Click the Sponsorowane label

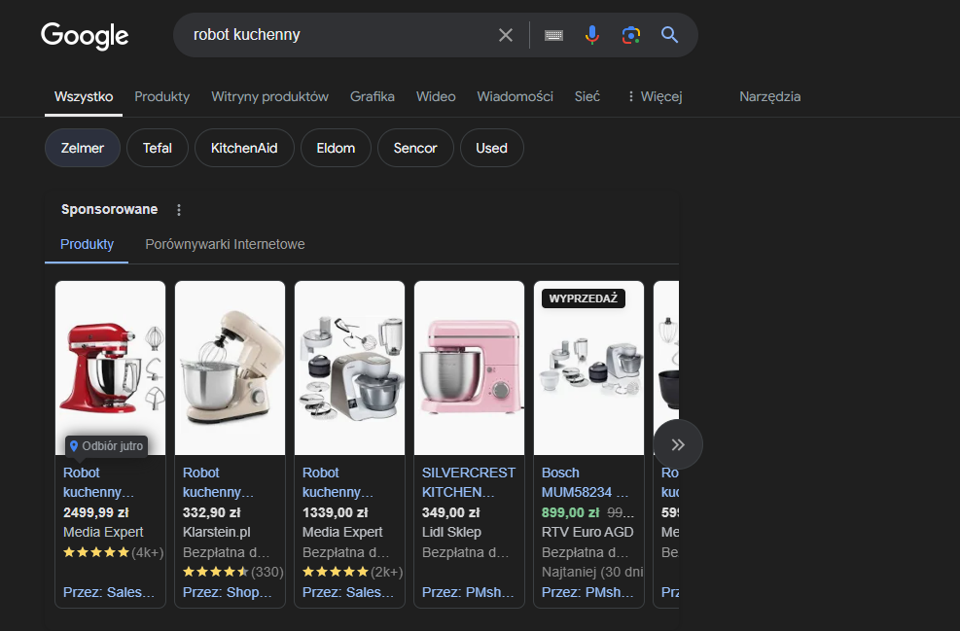(110, 209)
